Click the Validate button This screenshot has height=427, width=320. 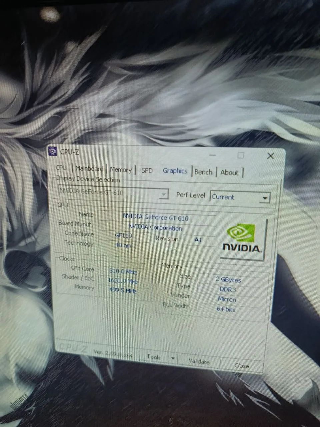pos(199,361)
